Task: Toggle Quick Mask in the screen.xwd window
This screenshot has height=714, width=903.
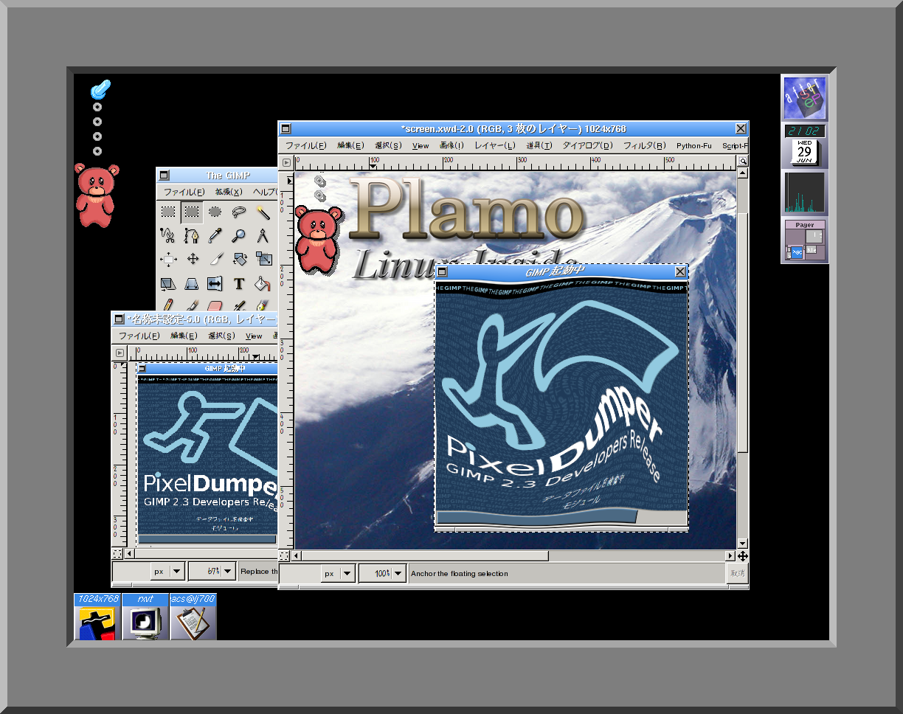Action: click(x=286, y=555)
